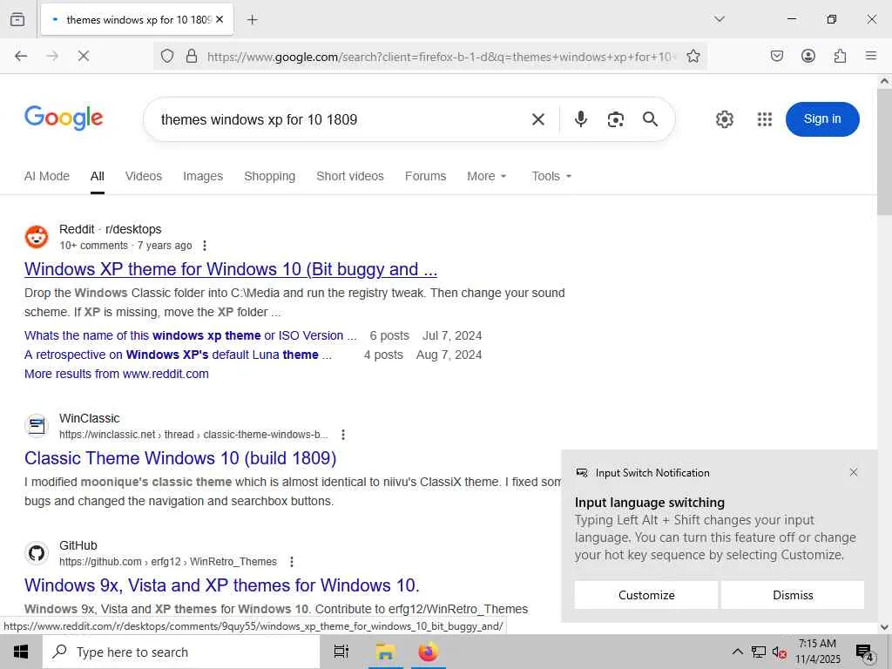892x669 pixels.
Task: Dismiss the input language notification
Action: (793, 595)
